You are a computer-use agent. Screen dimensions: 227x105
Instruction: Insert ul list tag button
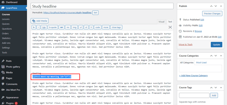[x=81, y=27]
